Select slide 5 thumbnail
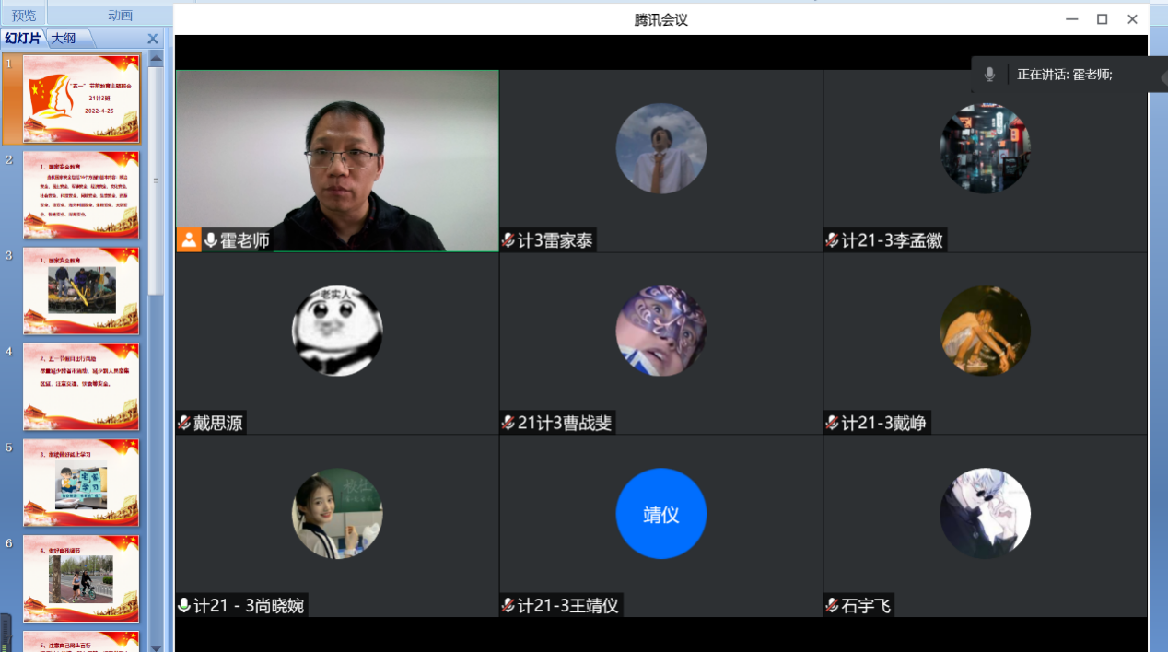The width and height of the screenshot is (1168, 652). [81, 483]
